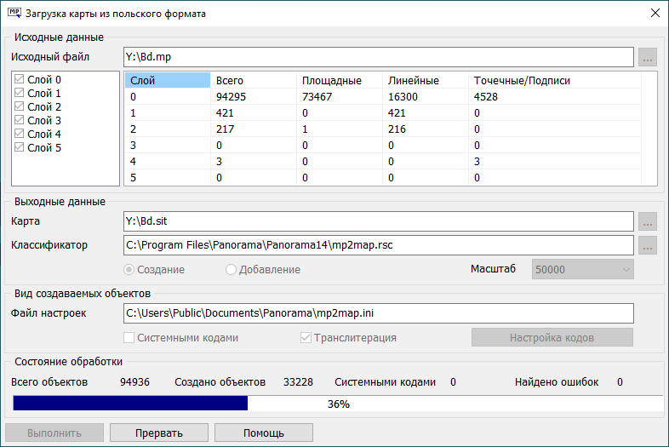This screenshot has width=669, height=447.
Task: Check the Системными кодами option
Action: tap(131, 338)
